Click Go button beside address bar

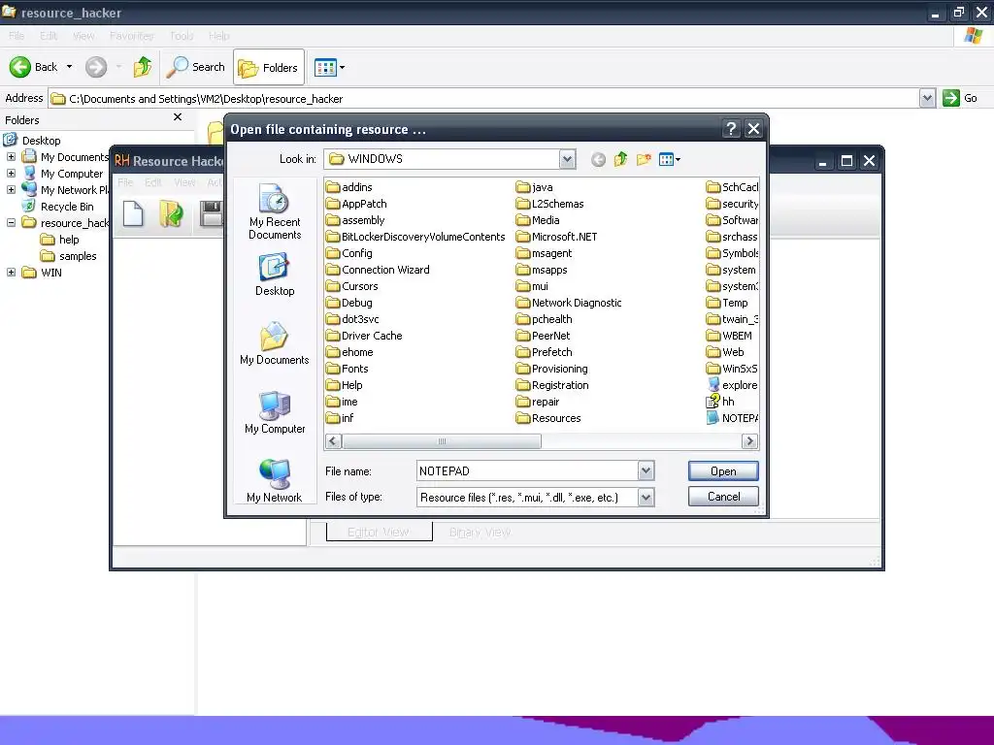[960, 98]
